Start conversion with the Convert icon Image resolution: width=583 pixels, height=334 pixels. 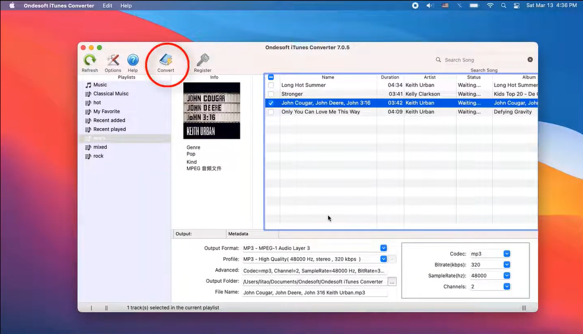pos(166,60)
